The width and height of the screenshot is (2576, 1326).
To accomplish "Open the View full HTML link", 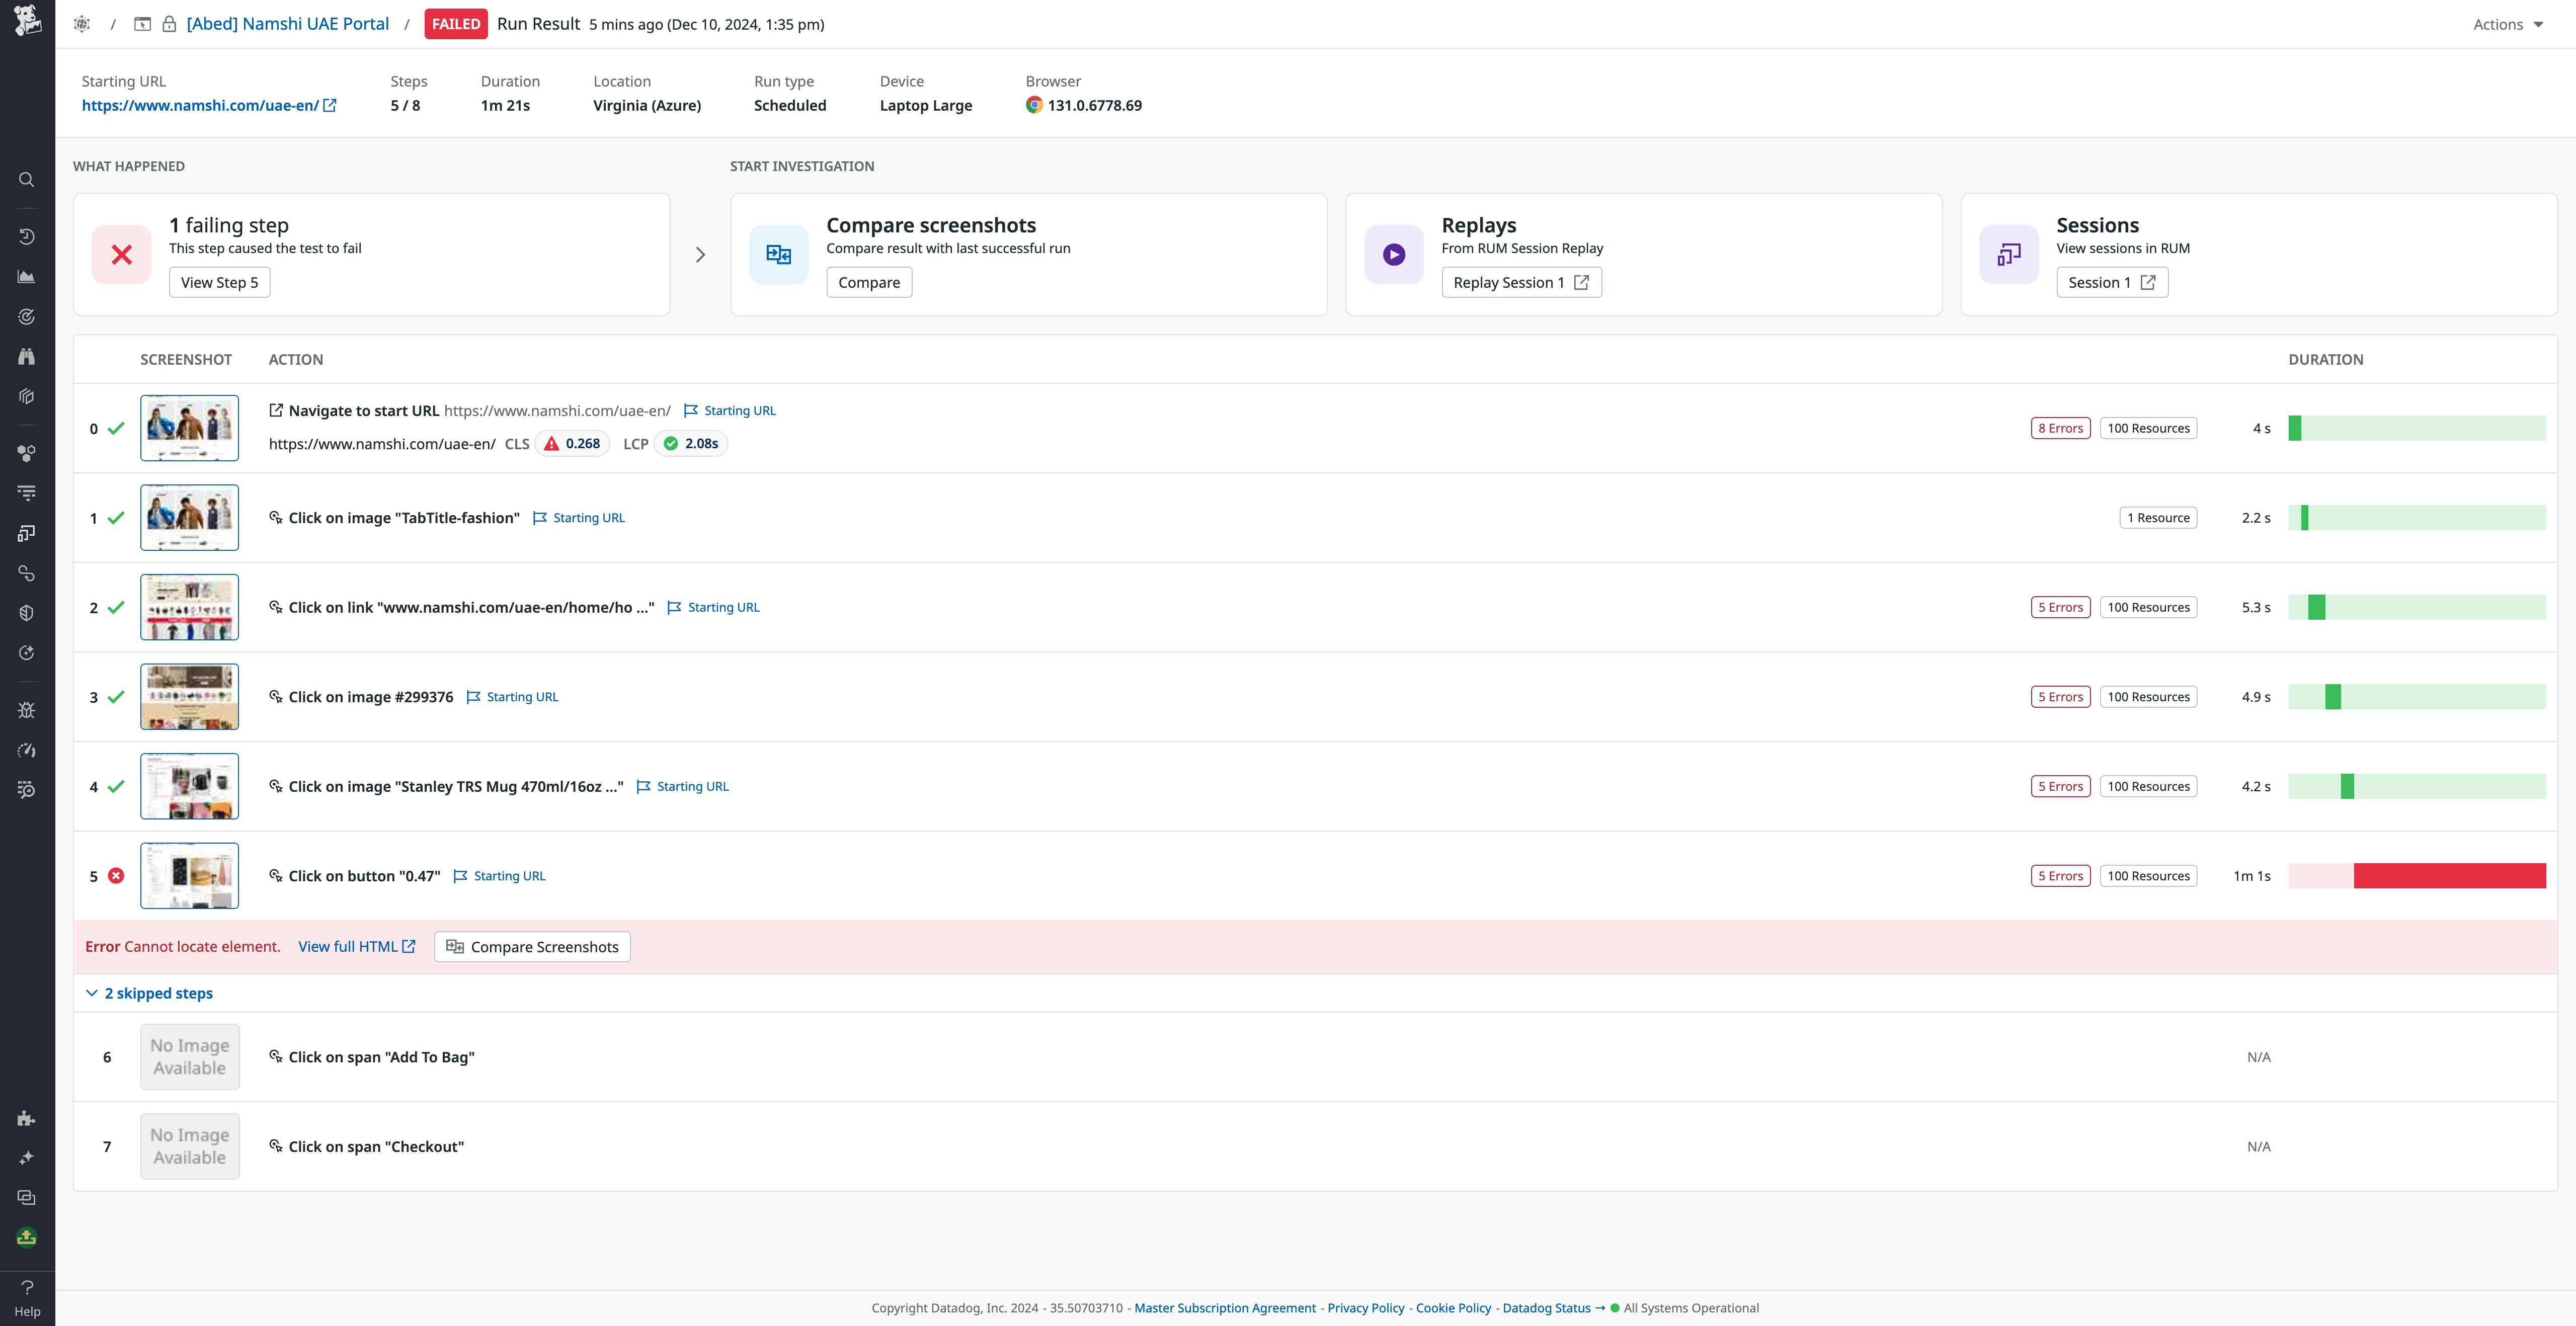I will point(356,947).
